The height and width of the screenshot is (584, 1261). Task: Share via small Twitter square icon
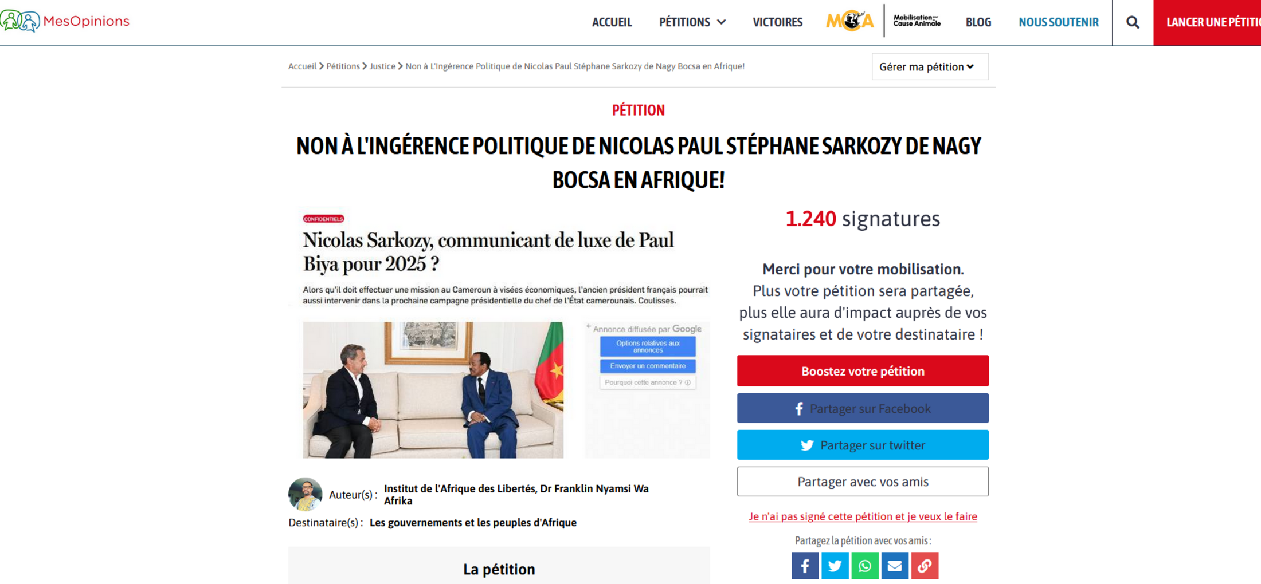[x=835, y=566]
